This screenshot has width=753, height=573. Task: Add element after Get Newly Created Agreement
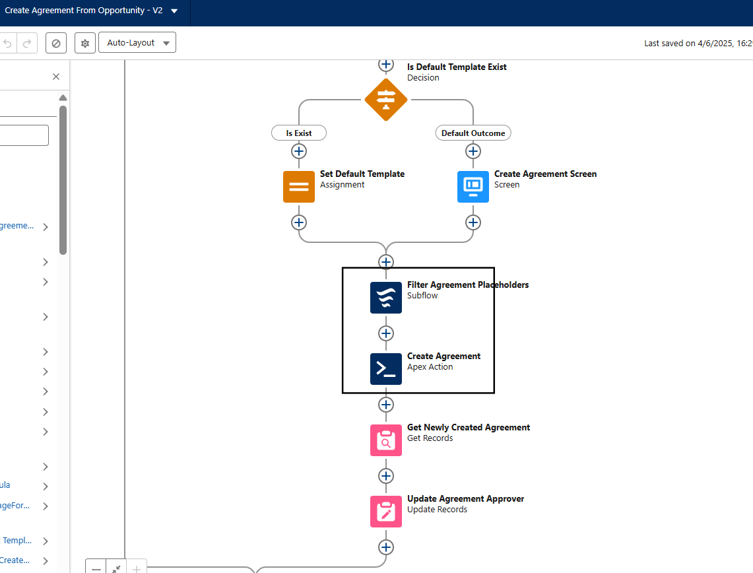(x=385, y=476)
